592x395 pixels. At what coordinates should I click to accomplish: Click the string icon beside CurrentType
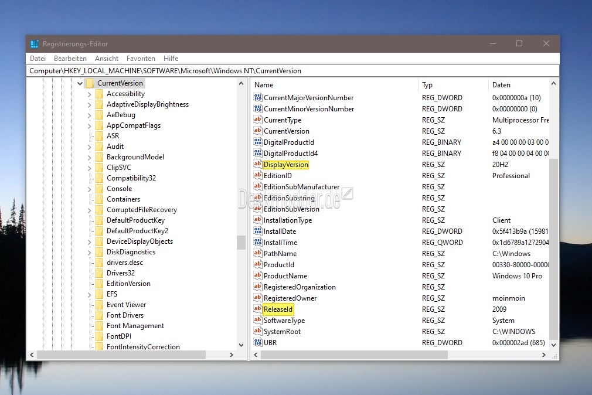pos(258,120)
